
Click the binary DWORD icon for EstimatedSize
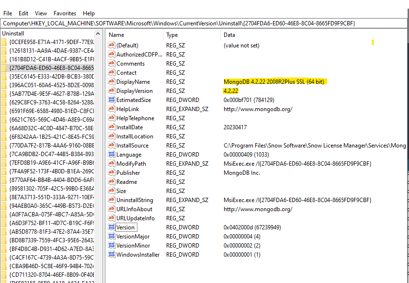(112, 100)
